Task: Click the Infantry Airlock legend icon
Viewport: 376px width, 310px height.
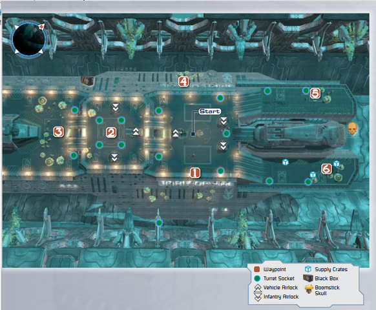Action: coord(258,297)
